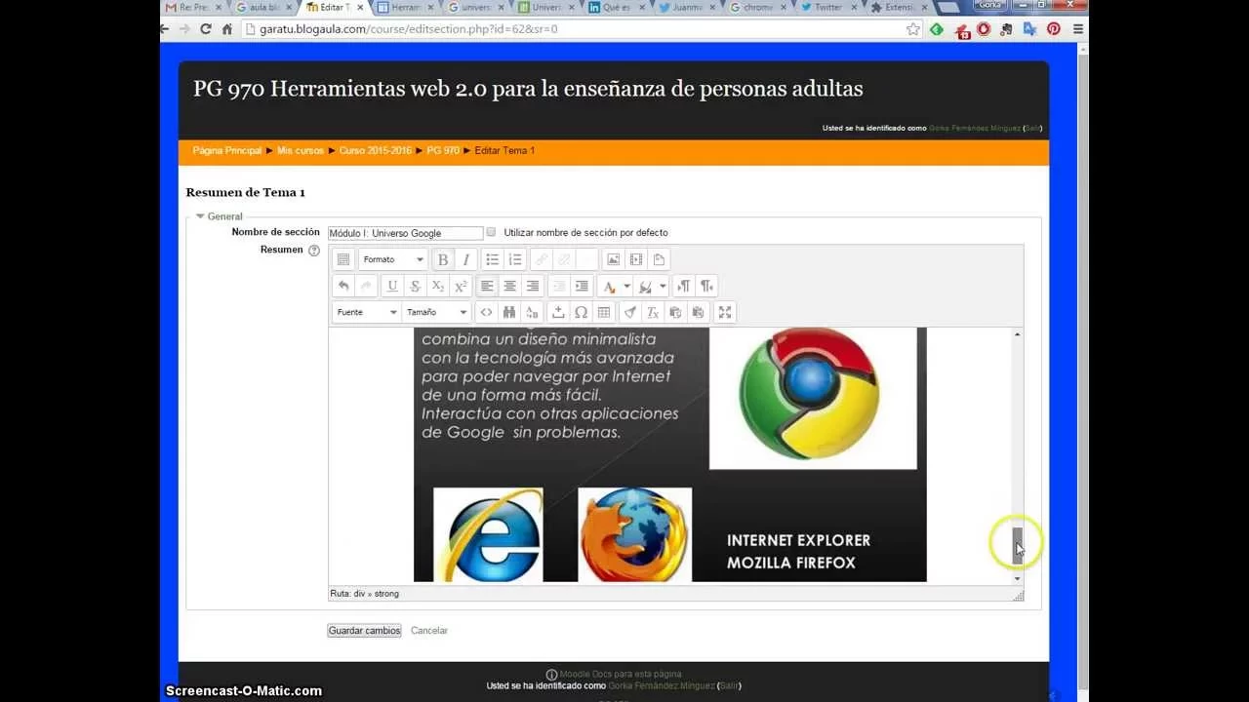1249x702 pixels.
Task: Paste as plain text
Action: 675,312
